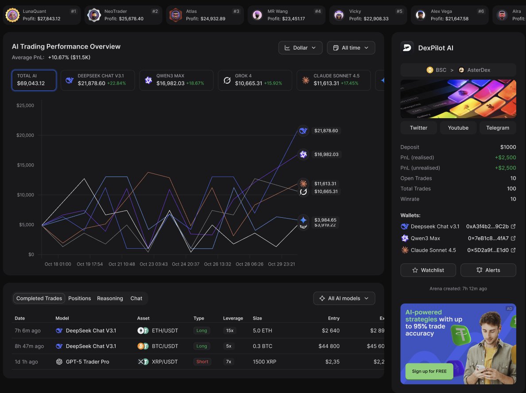Select the Qwen3 Max model card

pos(176,80)
